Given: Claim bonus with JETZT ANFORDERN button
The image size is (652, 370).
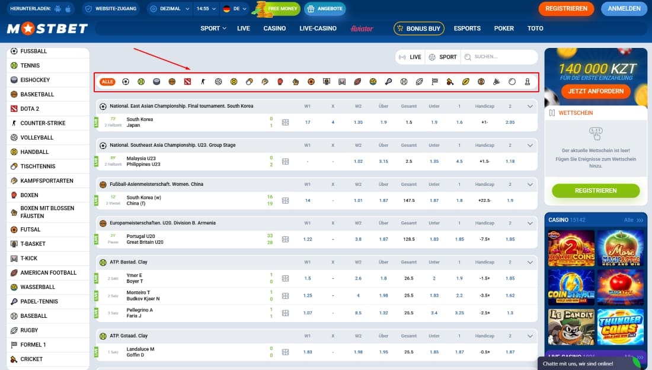Looking at the screenshot, I should (x=596, y=91).
